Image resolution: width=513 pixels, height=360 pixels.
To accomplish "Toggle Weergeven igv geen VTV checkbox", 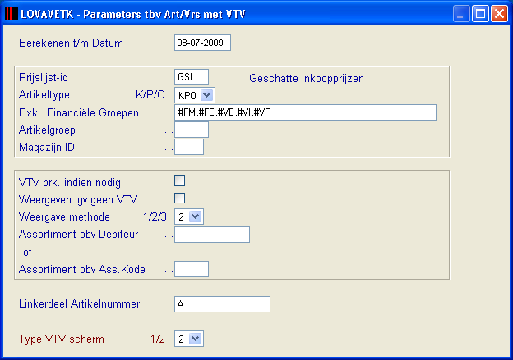I will point(179,198).
